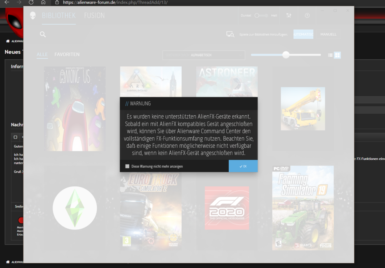Switch to the FUSION tab

[x=94, y=15]
